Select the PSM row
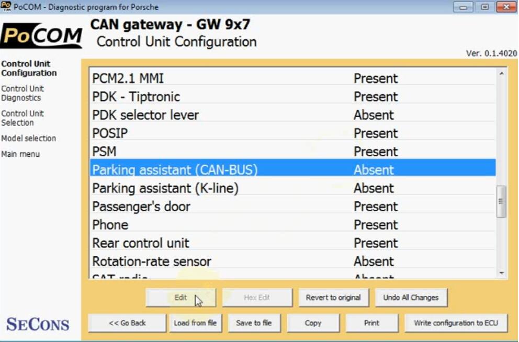Screen dimensions: 519x342 pyautogui.click(x=292, y=152)
